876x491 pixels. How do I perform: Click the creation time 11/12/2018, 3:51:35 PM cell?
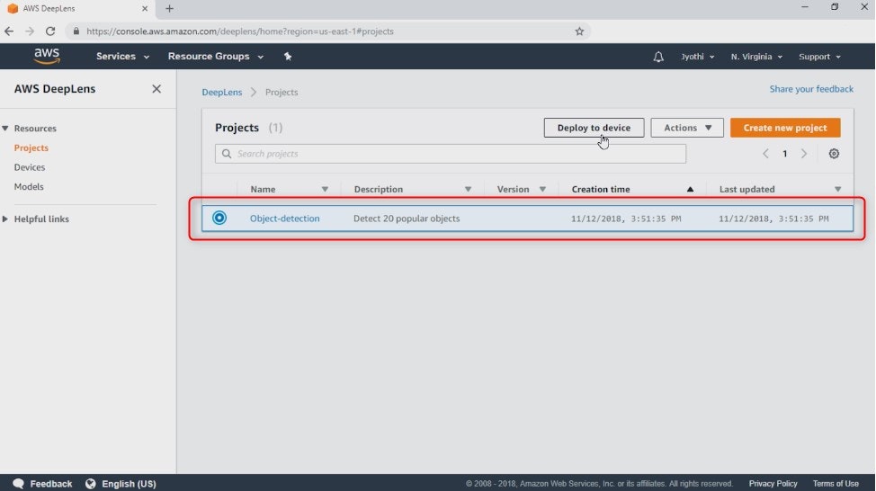tap(626, 219)
